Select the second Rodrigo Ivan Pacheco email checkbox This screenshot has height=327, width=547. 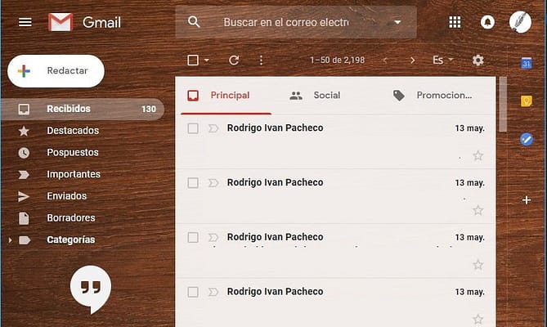(x=193, y=182)
